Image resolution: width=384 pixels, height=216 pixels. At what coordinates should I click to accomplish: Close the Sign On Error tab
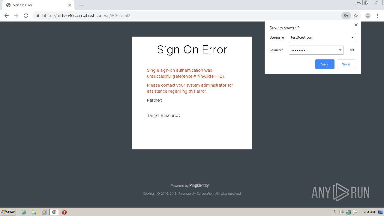click(x=70, y=5)
